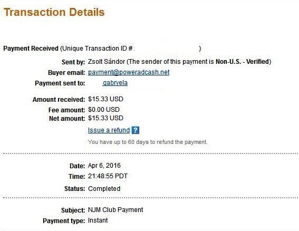Click the 21:48:55 PDT time value
Viewport: 299px width, 231px height.
(108, 176)
